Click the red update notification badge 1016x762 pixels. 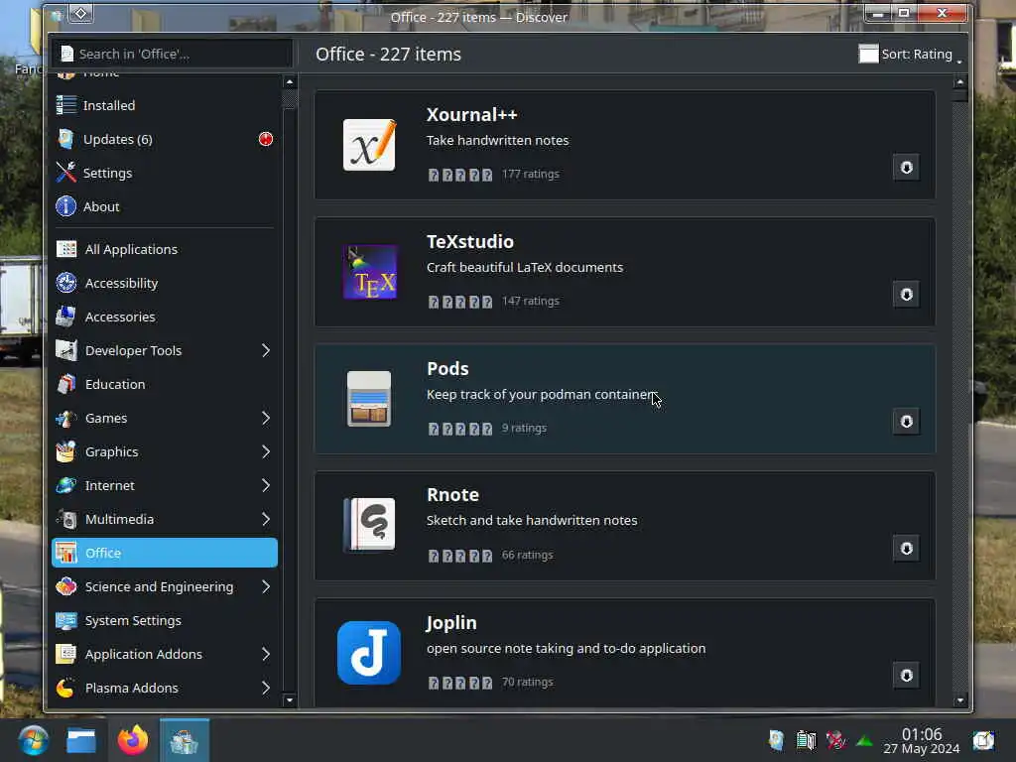[x=266, y=139]
